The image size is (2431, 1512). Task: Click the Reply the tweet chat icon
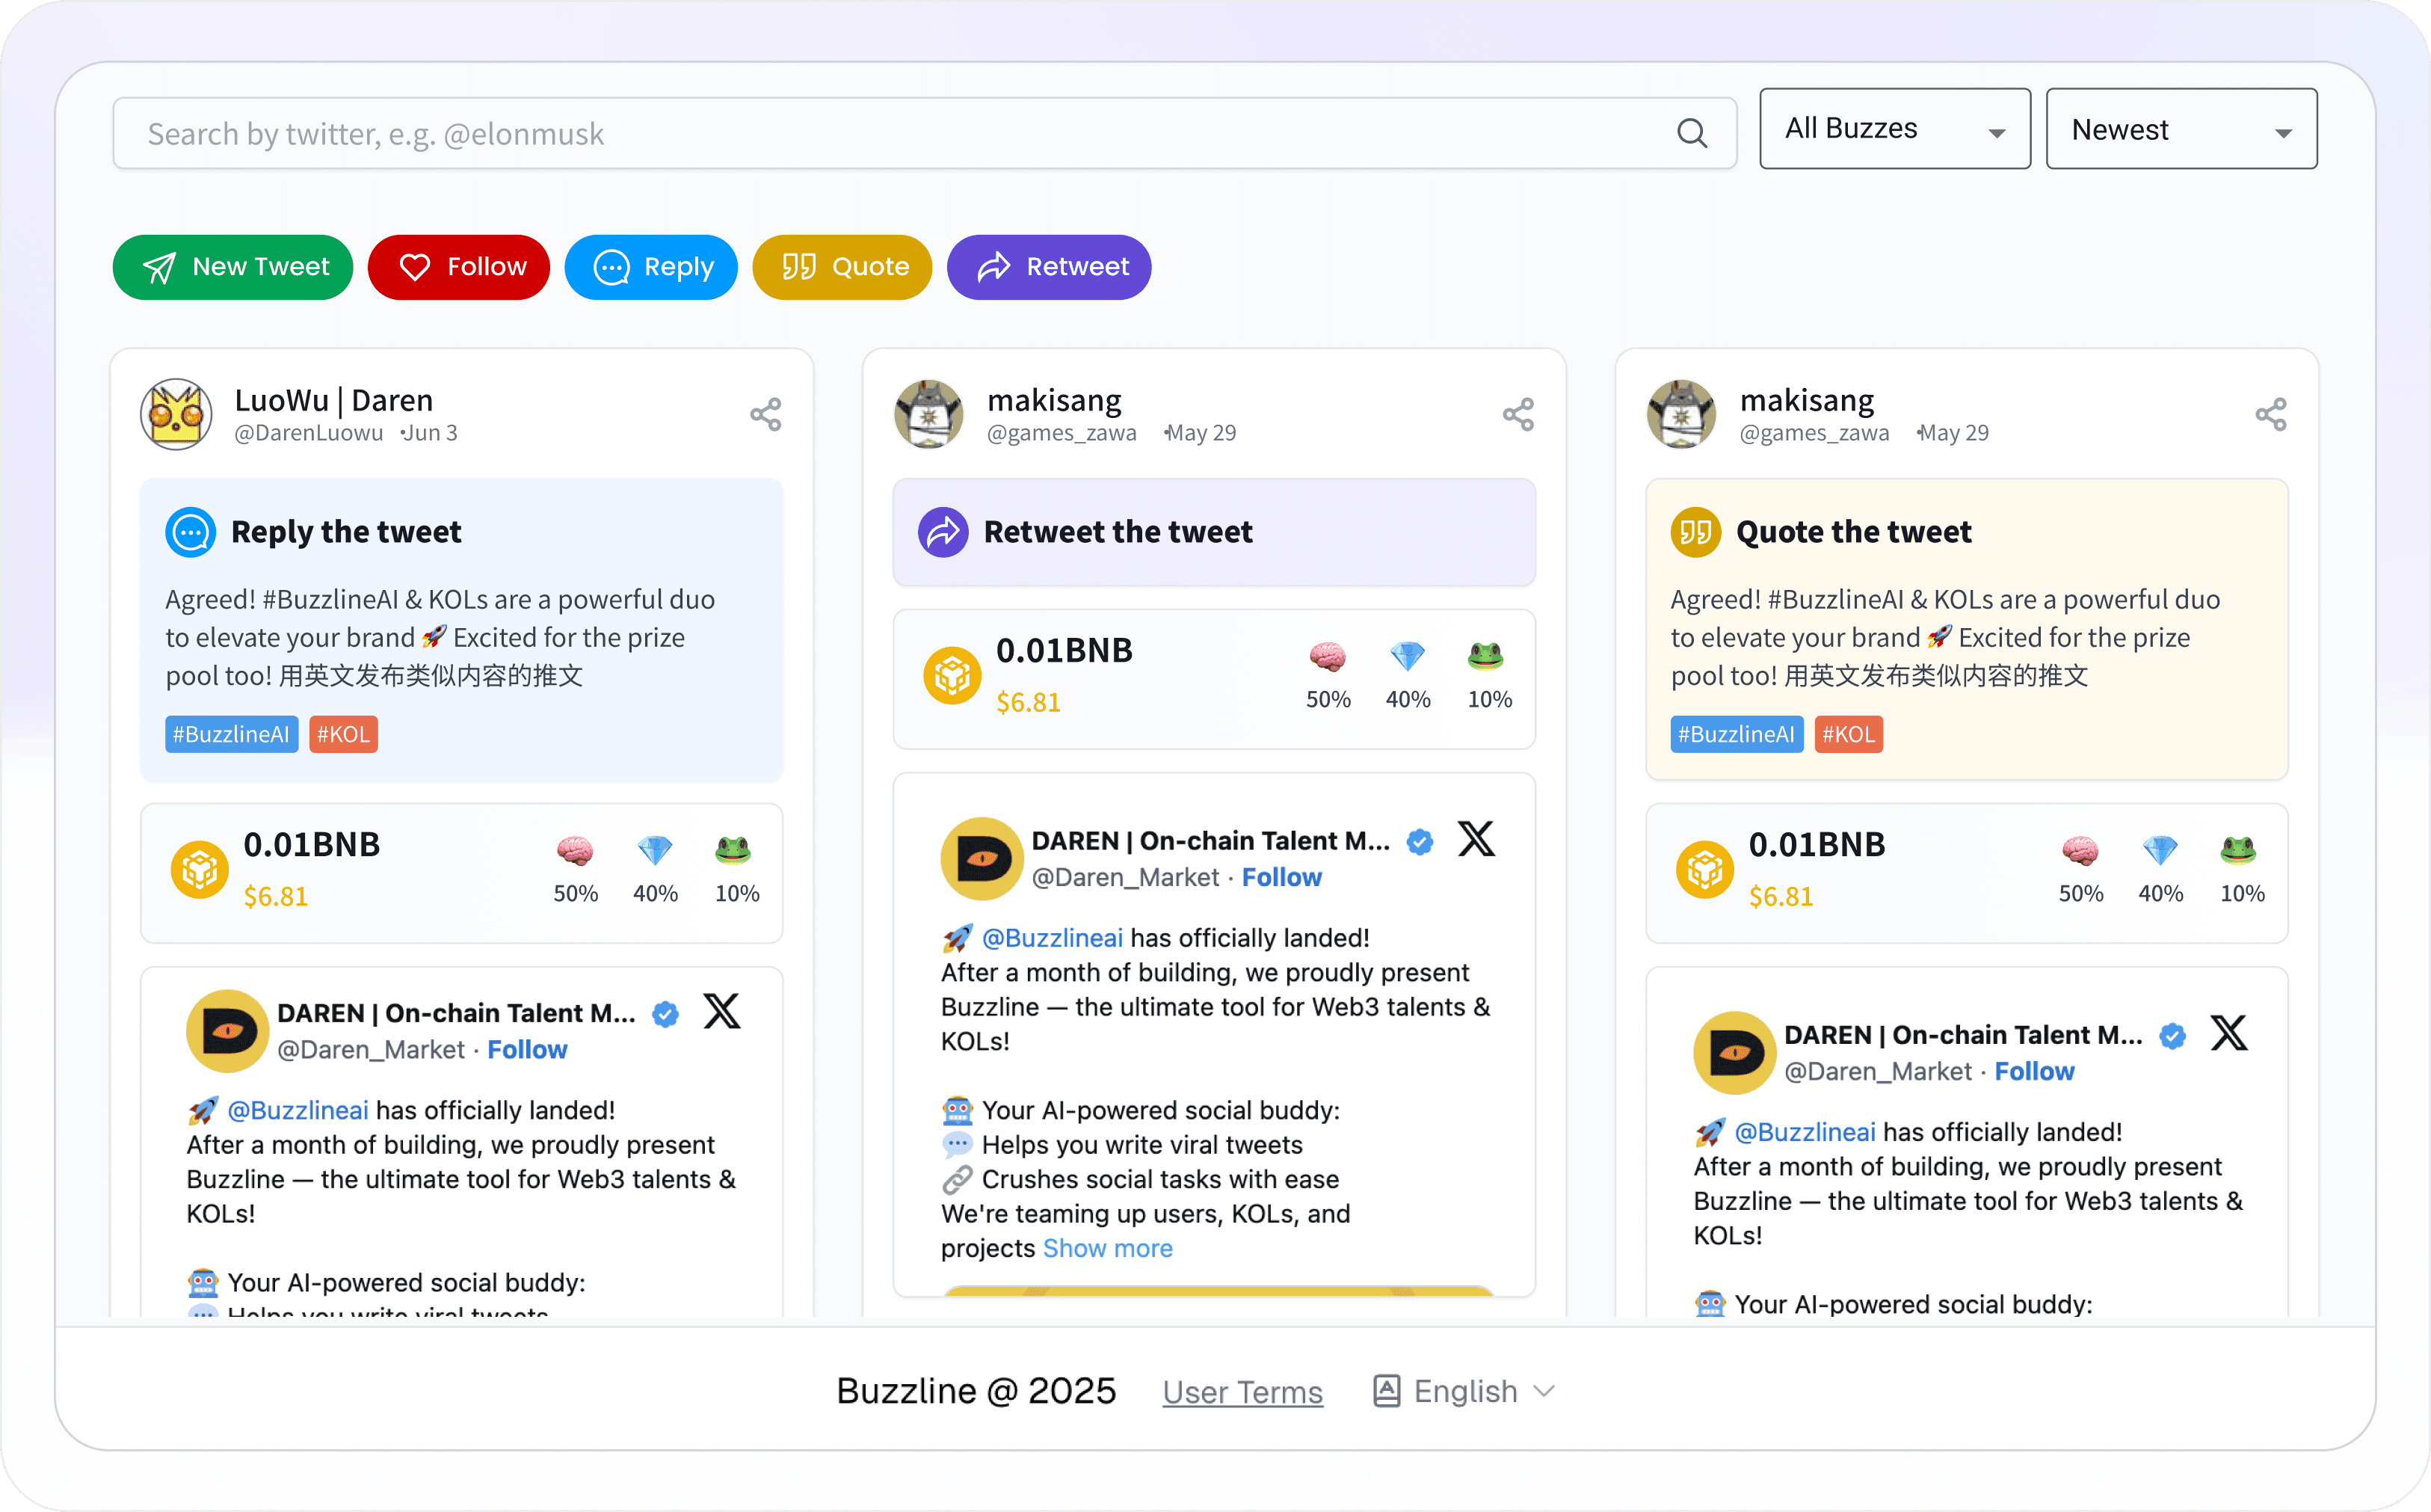[x=190, y=532]
